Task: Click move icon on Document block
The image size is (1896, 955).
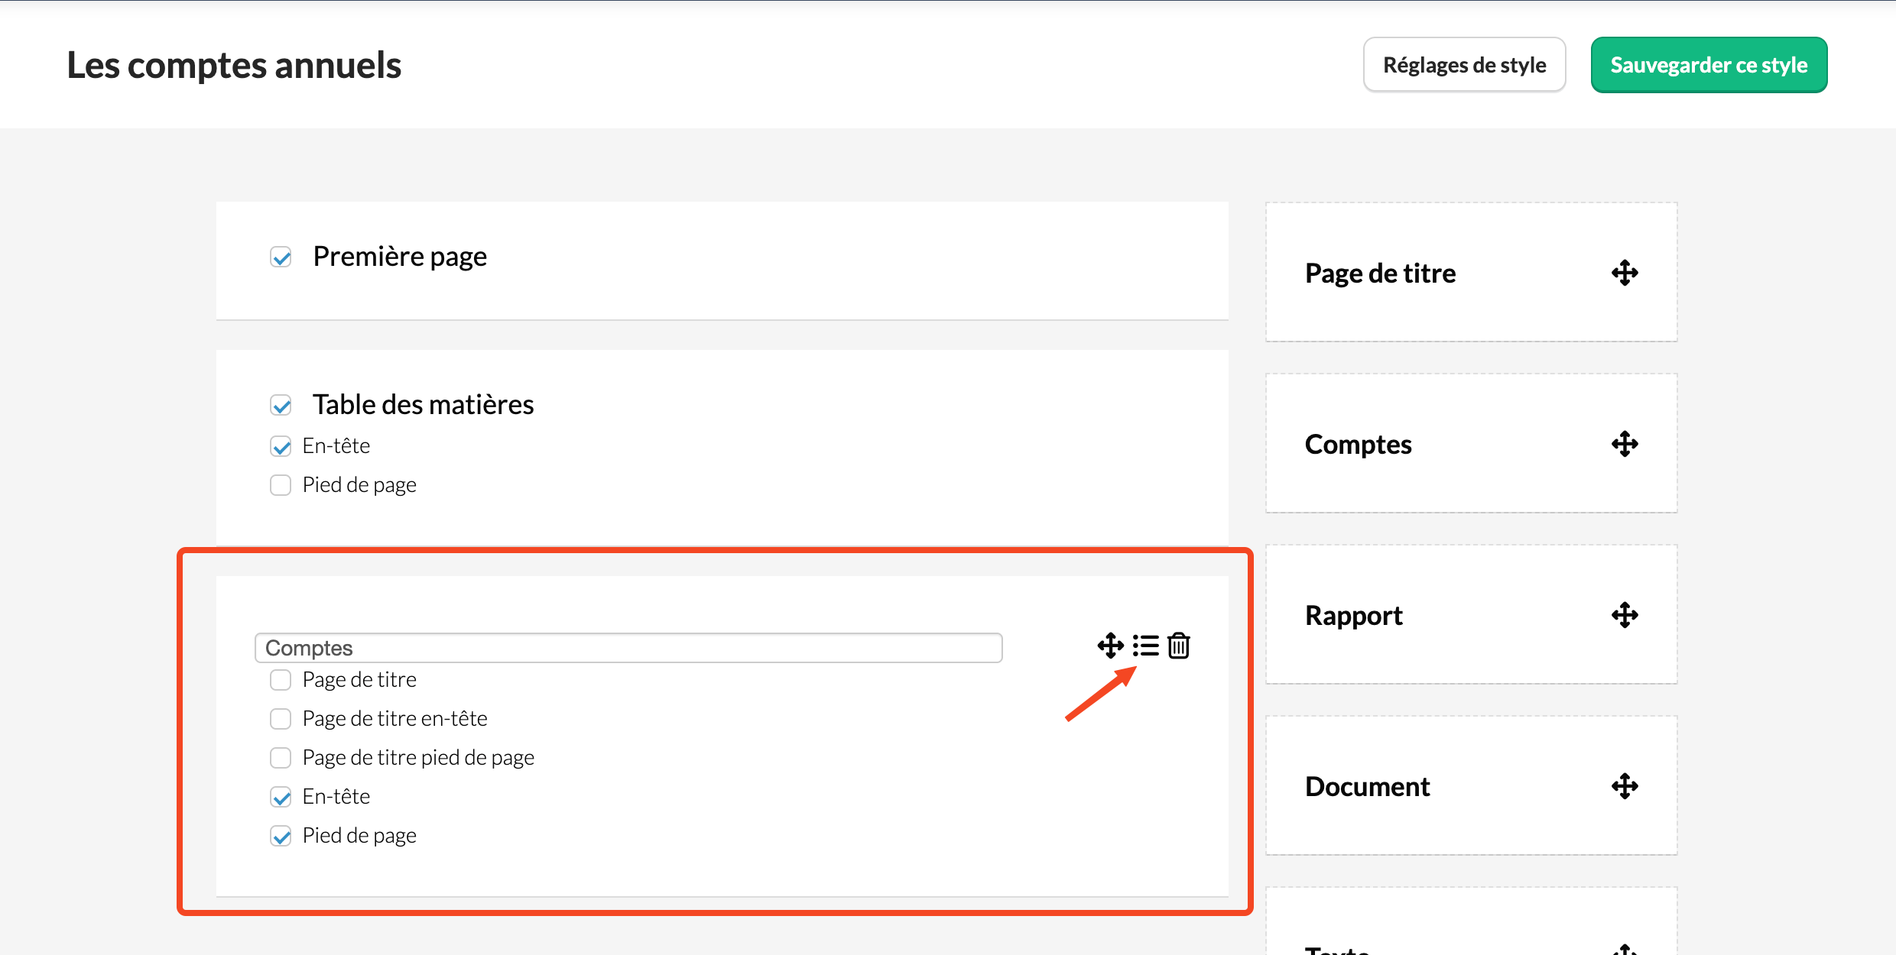Action: pyautogui.click(x=1625, y=786)
